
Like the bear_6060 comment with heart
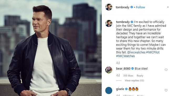(x=166, y=70)
